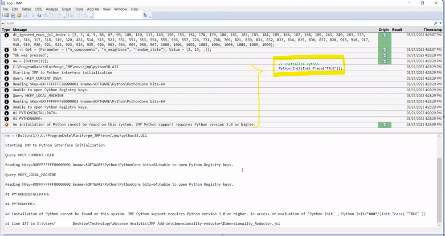The image size is (445, 236).
Task: Open the Tables menu
Action: pos(27,9)
